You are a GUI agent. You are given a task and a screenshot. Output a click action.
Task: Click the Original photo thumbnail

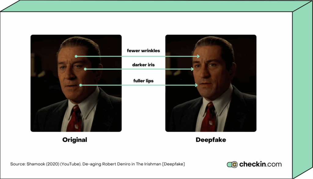[x=76, y=83]
